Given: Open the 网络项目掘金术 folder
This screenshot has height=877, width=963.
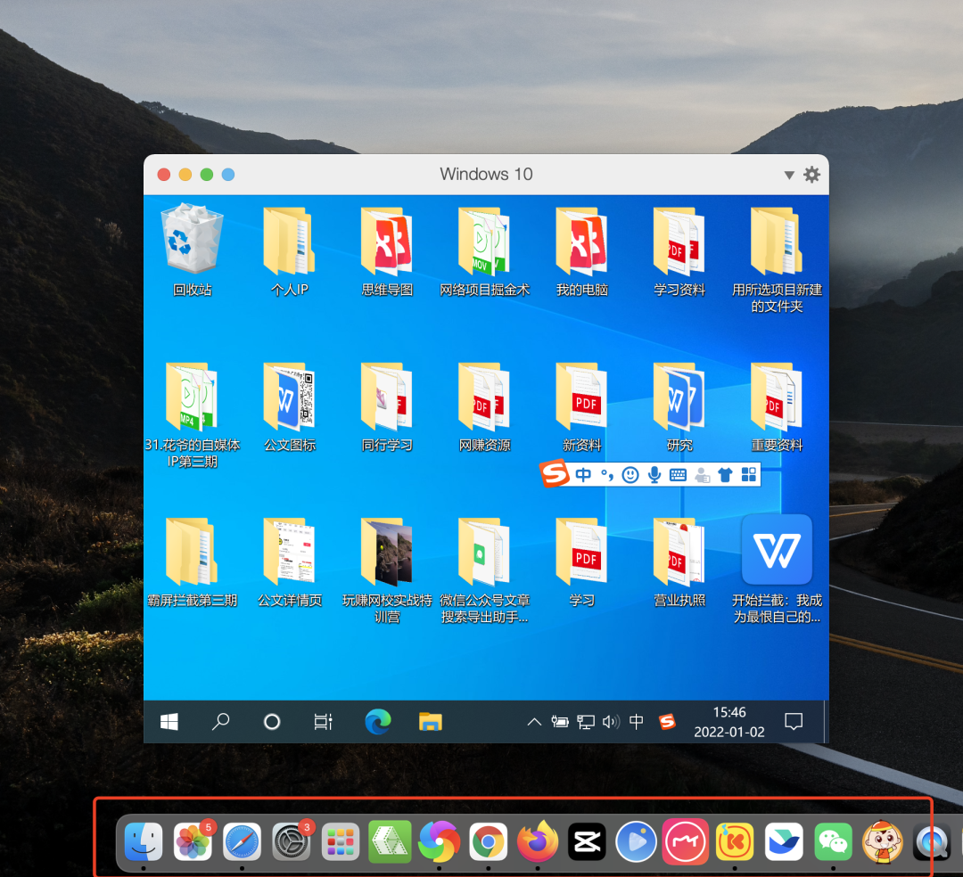Looking at the screenshot, I should [484, 250].
